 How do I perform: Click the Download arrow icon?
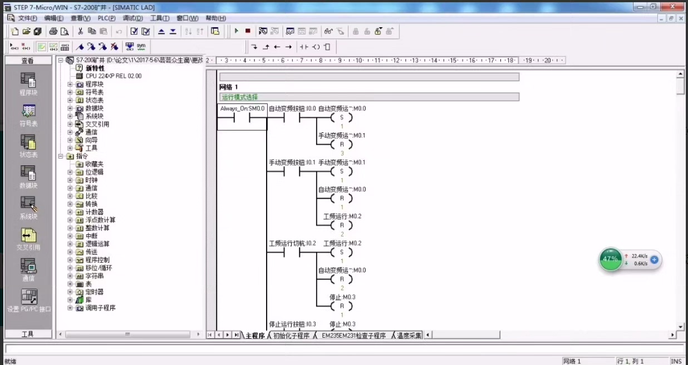pyautogui.click(x=173, y=31)
